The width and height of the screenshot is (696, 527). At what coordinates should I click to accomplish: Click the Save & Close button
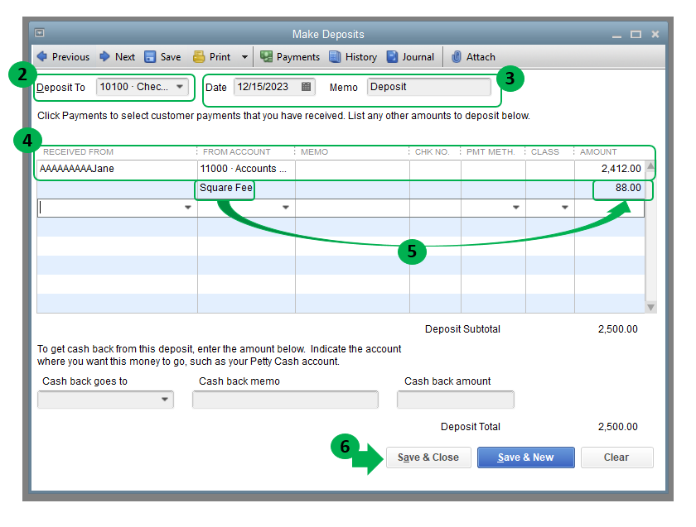point(428,458)
